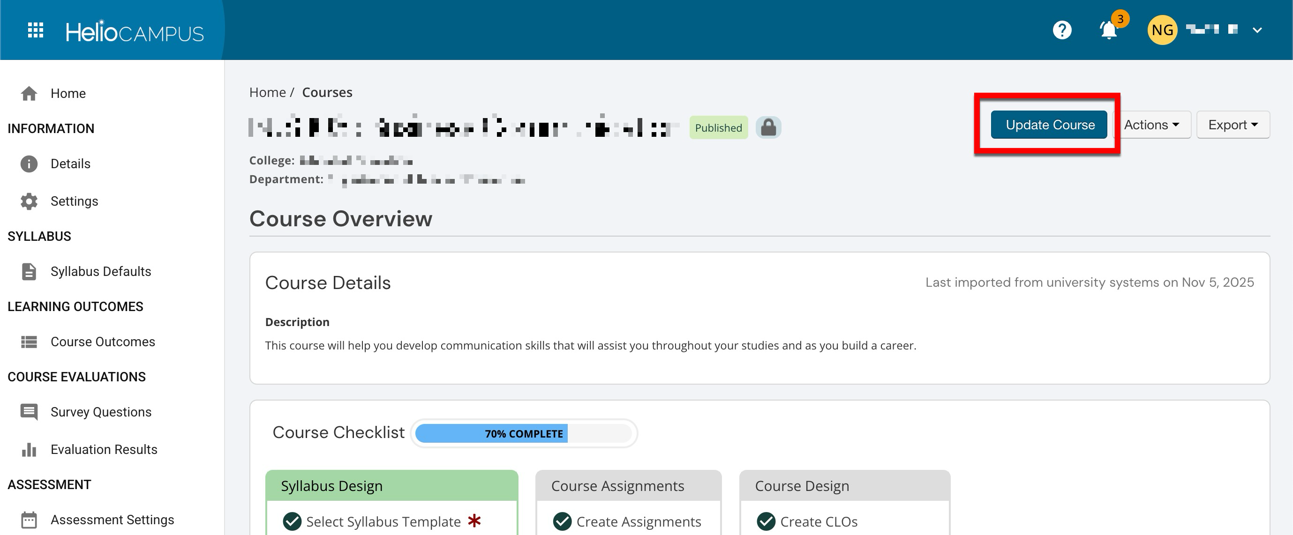Click the Create CLOs checkmark
The height and width of the screenshot is (535, 1293).
tap(766, 521)
